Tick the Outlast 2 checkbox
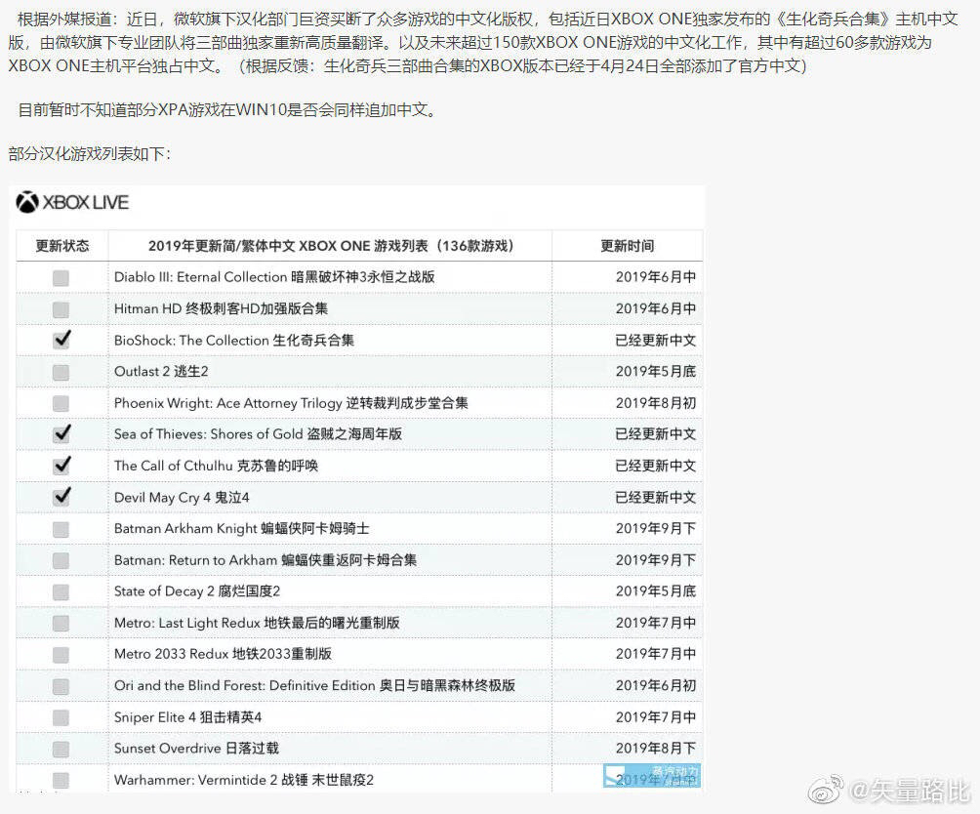Screen dimensions: 980x814 [x=61, y=372]
